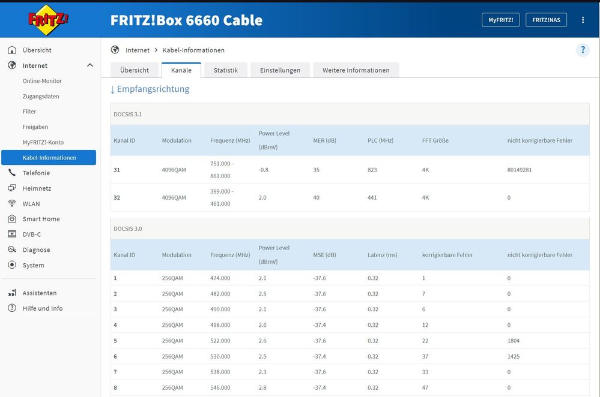Image resolution: width=600 pixels, height=397 pixels.
Task: Switch to the Statistik tab
Action: pyautogui.click(x=225, y=70)
